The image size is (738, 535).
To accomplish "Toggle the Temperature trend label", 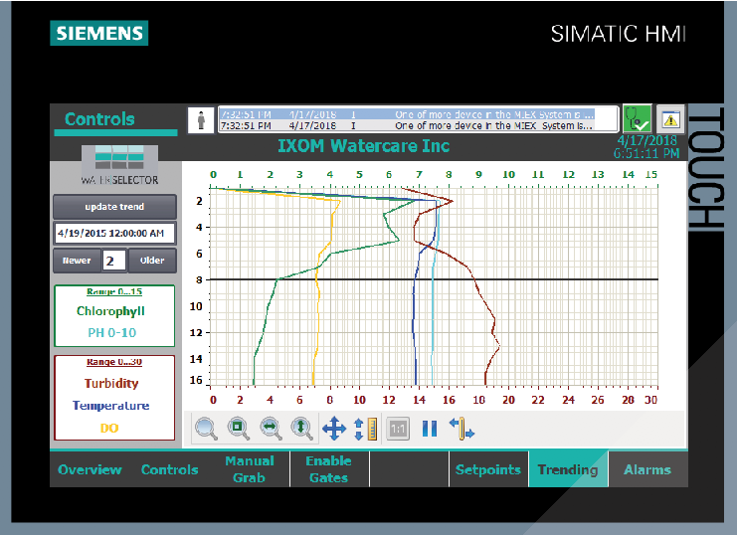I will [111, 406].
